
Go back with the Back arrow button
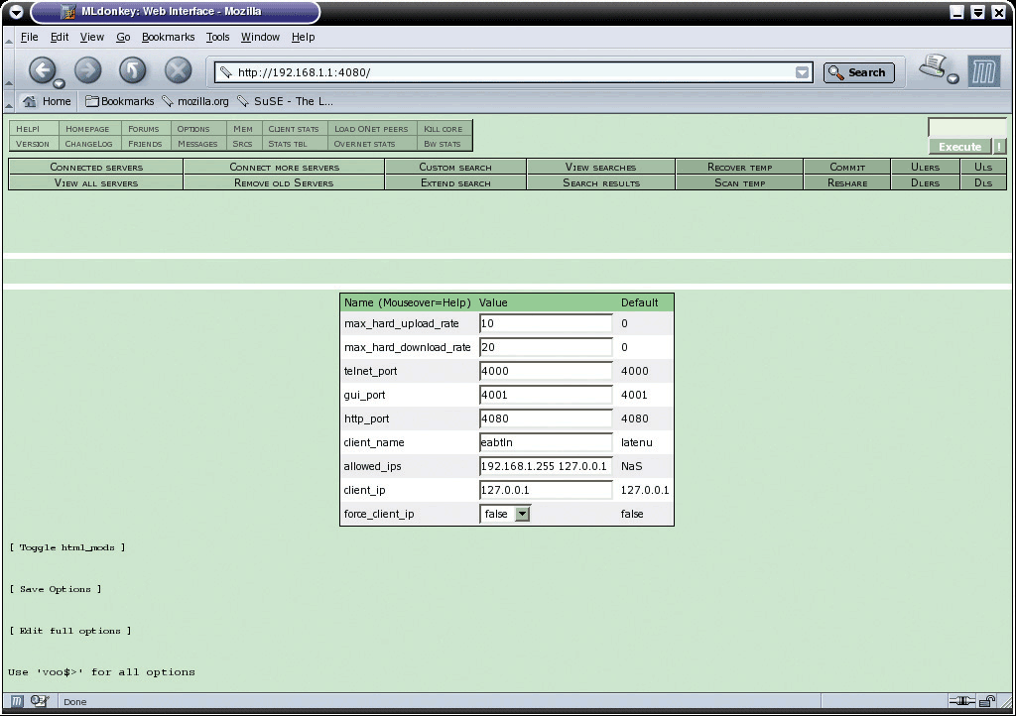42,70
